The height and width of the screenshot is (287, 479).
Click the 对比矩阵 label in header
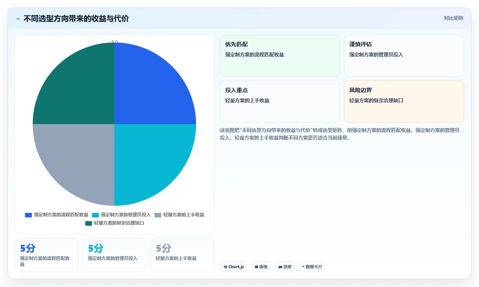pyautogui.click(x=453, y=18)
